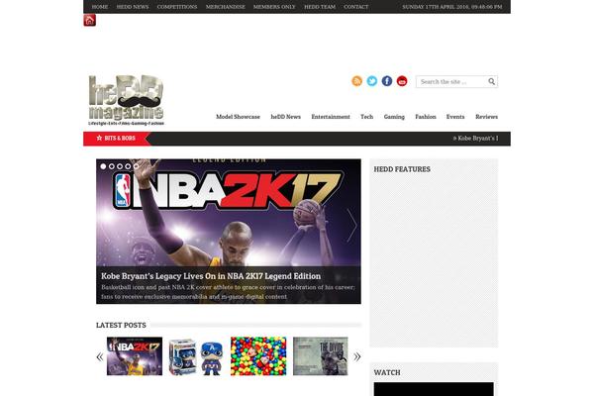Open HEDD Team menu item
This screenshot has width=594, height=396.
(320, 7)
